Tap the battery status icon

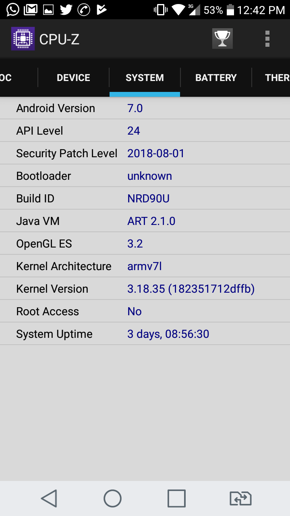point(230,10)
